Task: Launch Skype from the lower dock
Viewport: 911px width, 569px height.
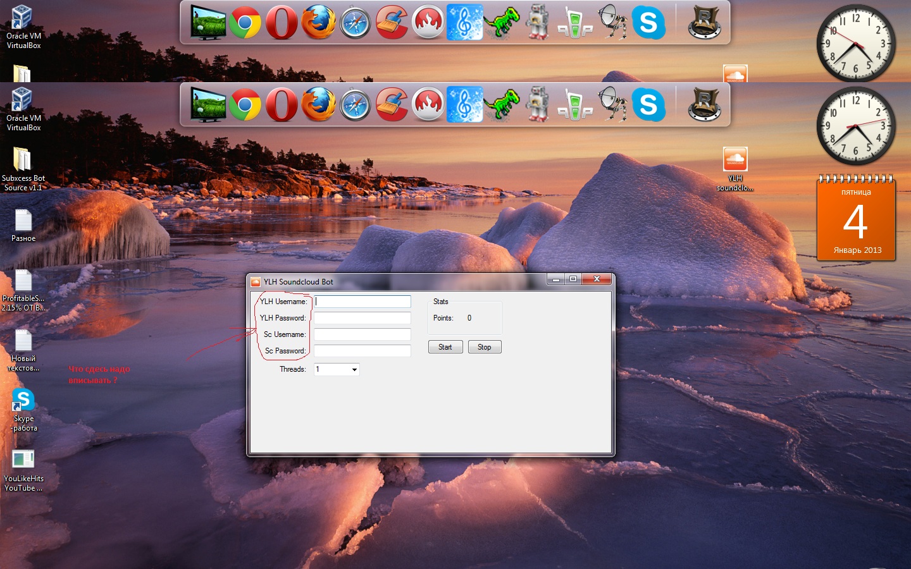Action: point(648,104)
